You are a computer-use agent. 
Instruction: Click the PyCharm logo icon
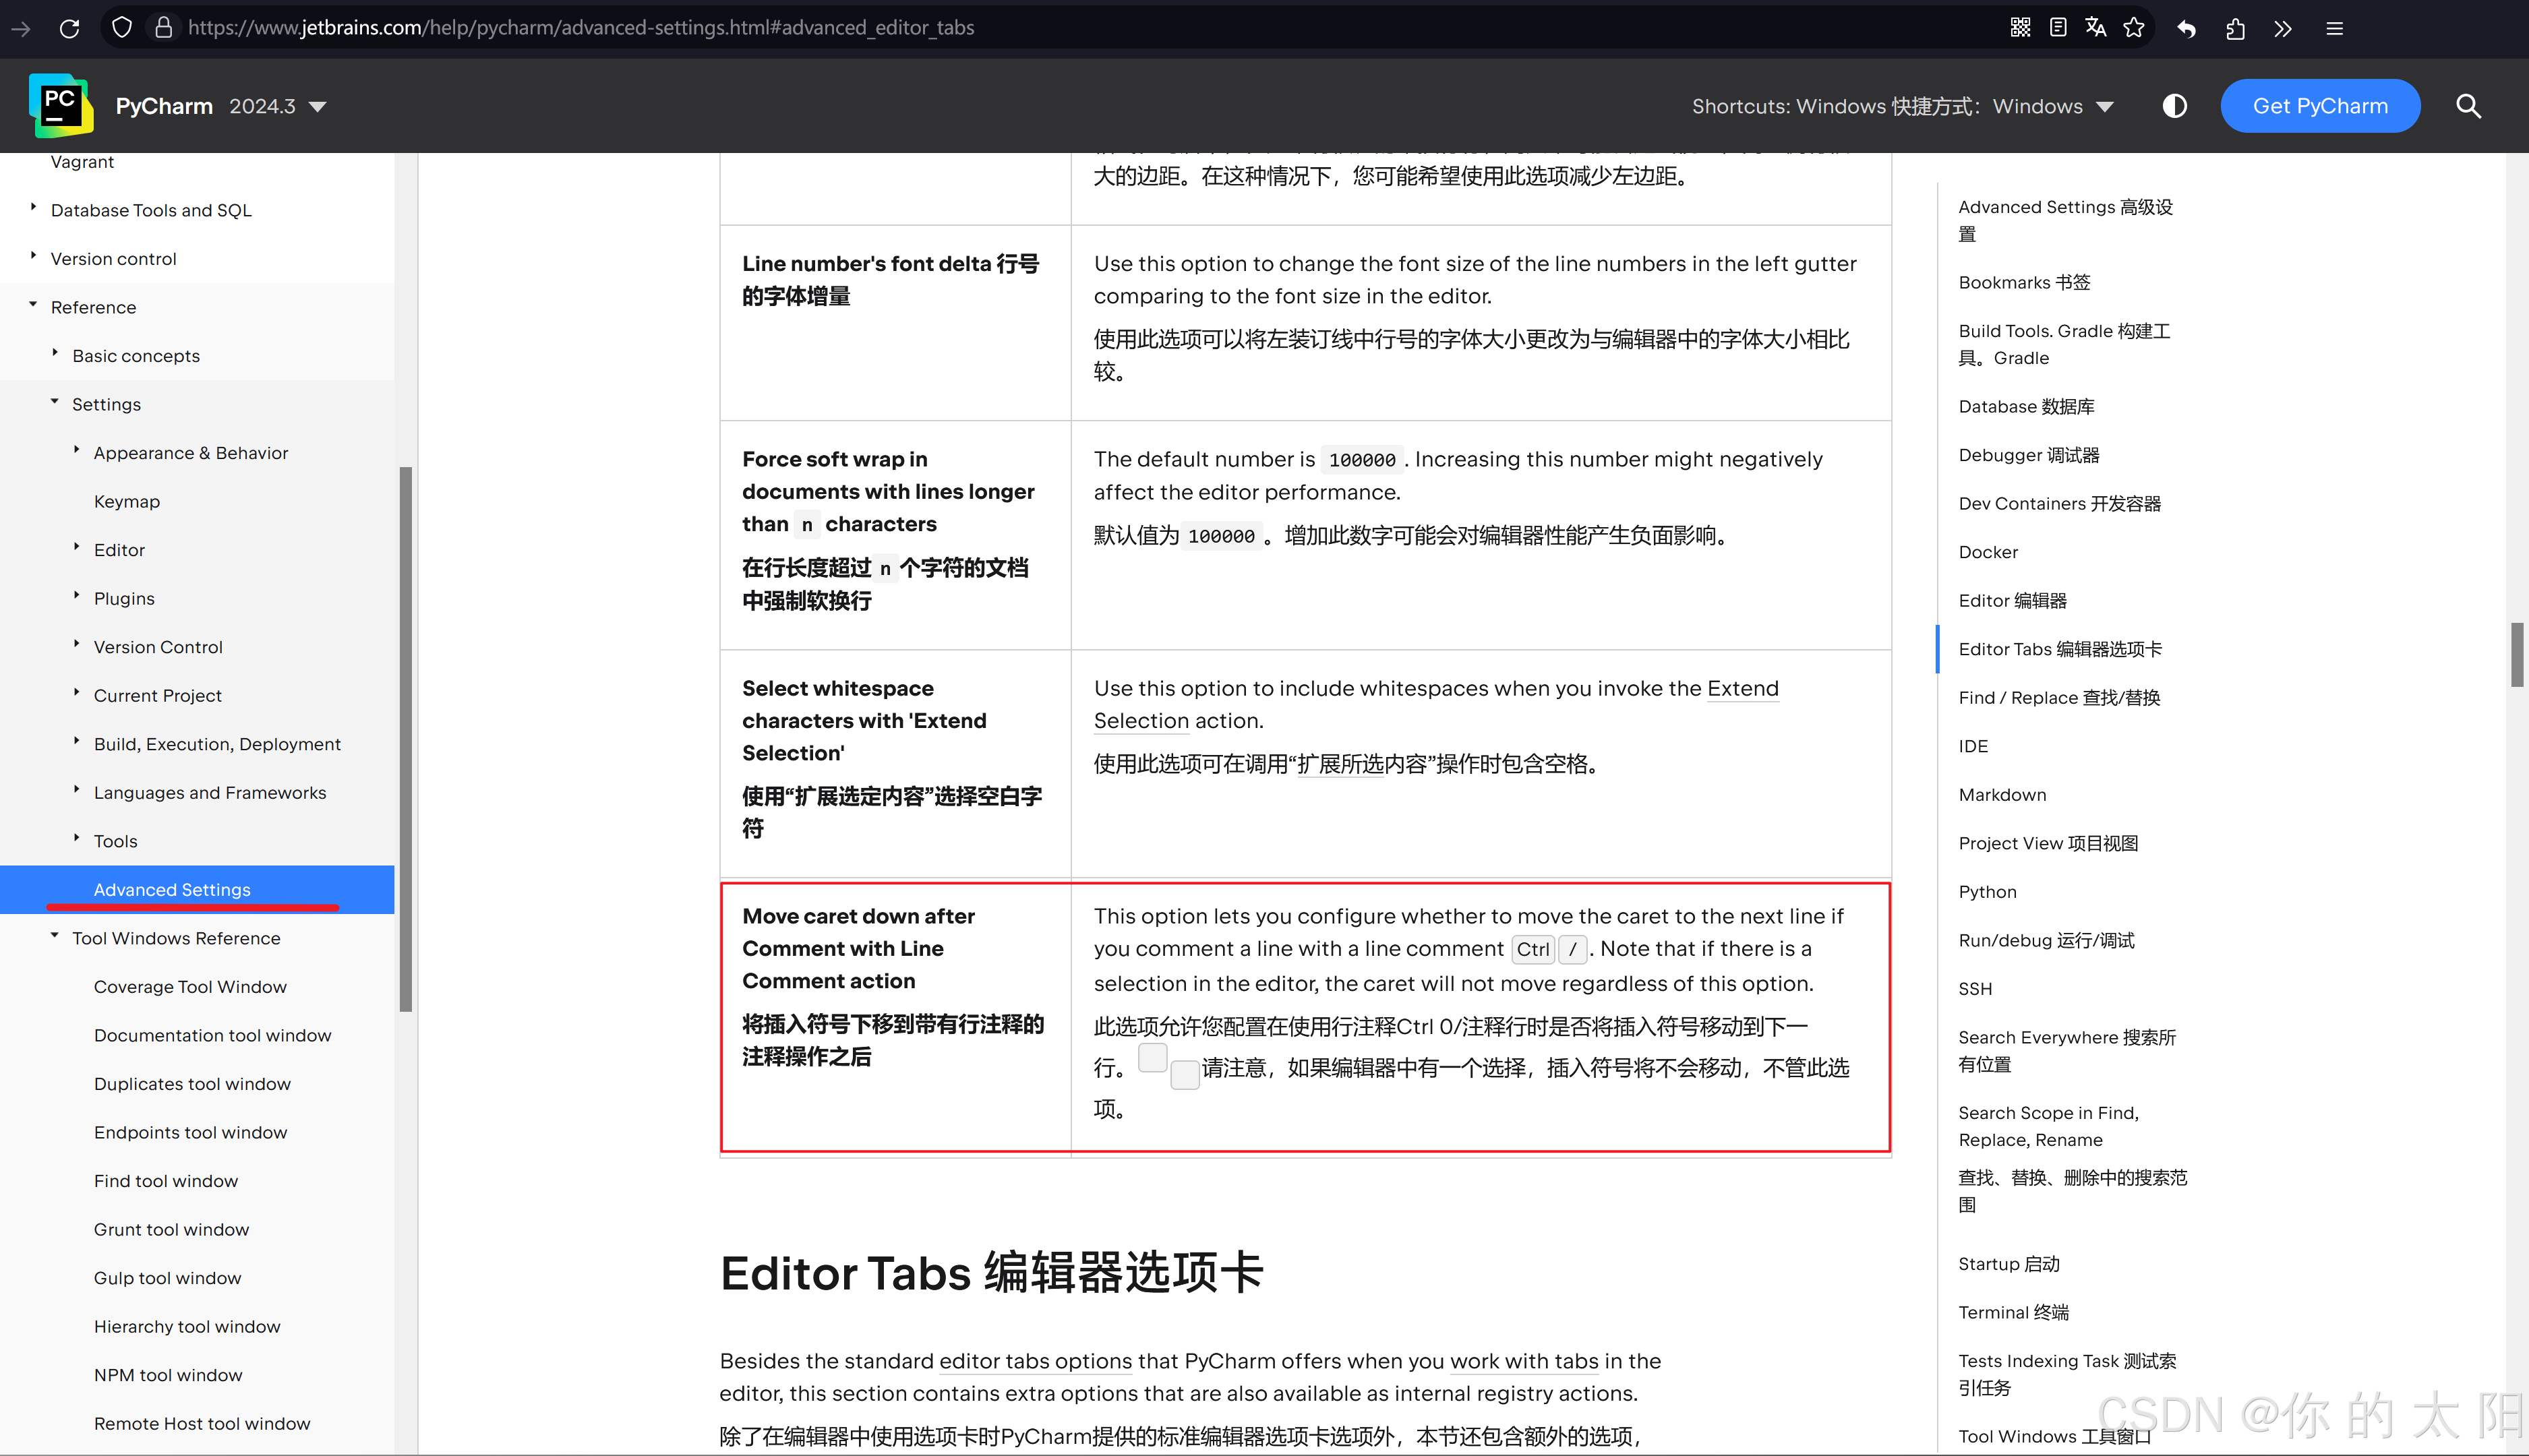[x=61, y=105]
